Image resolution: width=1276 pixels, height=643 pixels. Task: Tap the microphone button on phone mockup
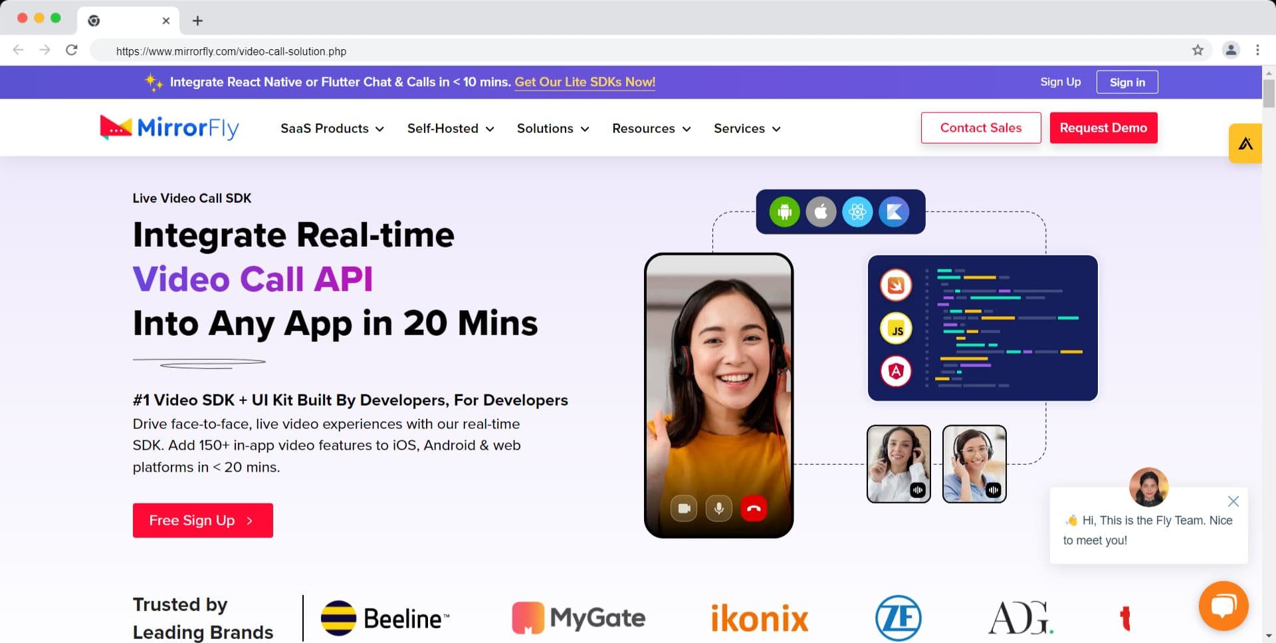tap(718, 509)
